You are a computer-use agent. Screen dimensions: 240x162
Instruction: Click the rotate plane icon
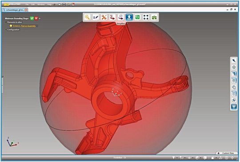[220, 158]
